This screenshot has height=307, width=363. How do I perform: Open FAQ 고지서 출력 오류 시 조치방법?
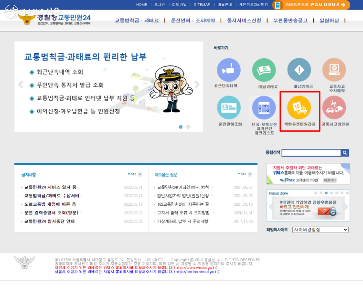pos(186,213)
